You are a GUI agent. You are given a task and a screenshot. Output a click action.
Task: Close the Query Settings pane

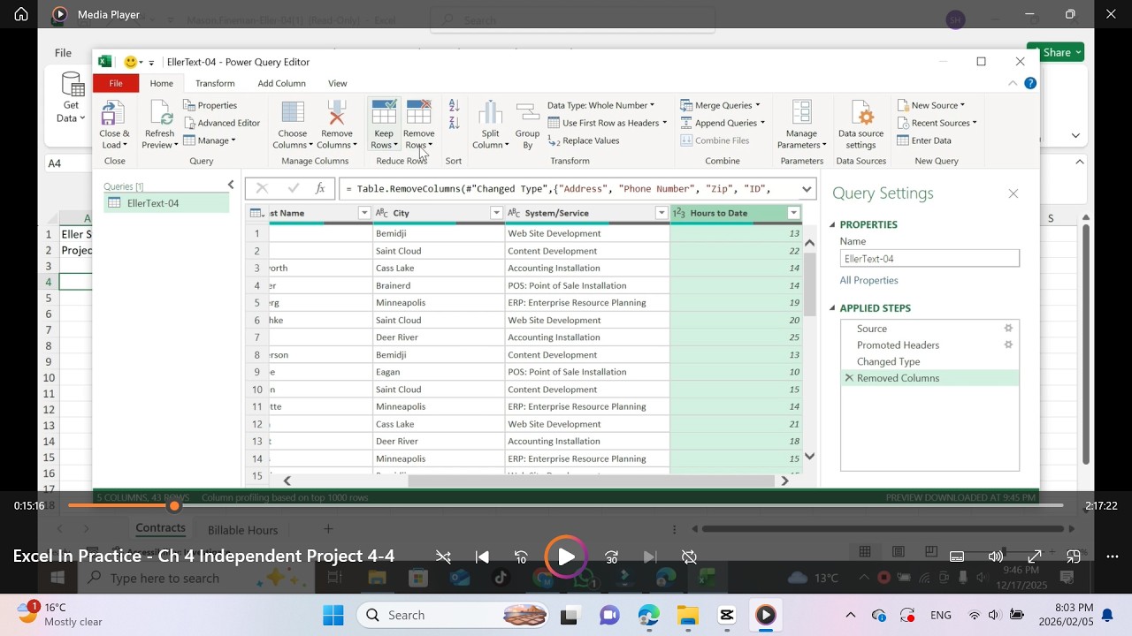click(x=1013, y=193)
